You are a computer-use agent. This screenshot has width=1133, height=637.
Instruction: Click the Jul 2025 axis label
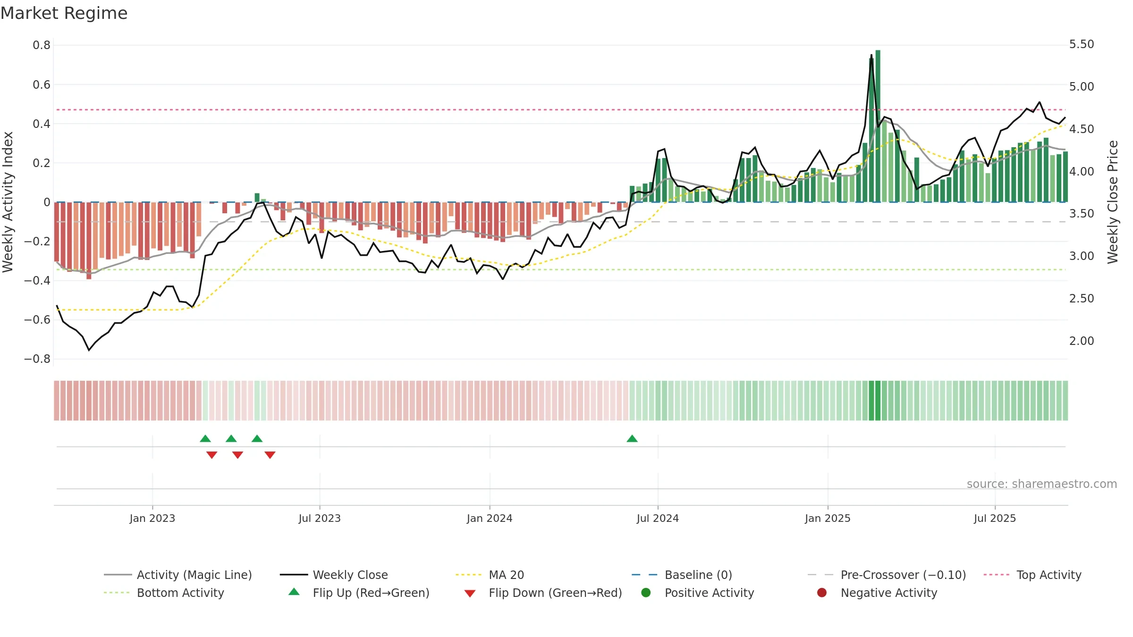pos(995,518)
